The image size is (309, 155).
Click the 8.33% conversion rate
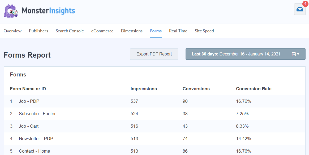[242, 126]
